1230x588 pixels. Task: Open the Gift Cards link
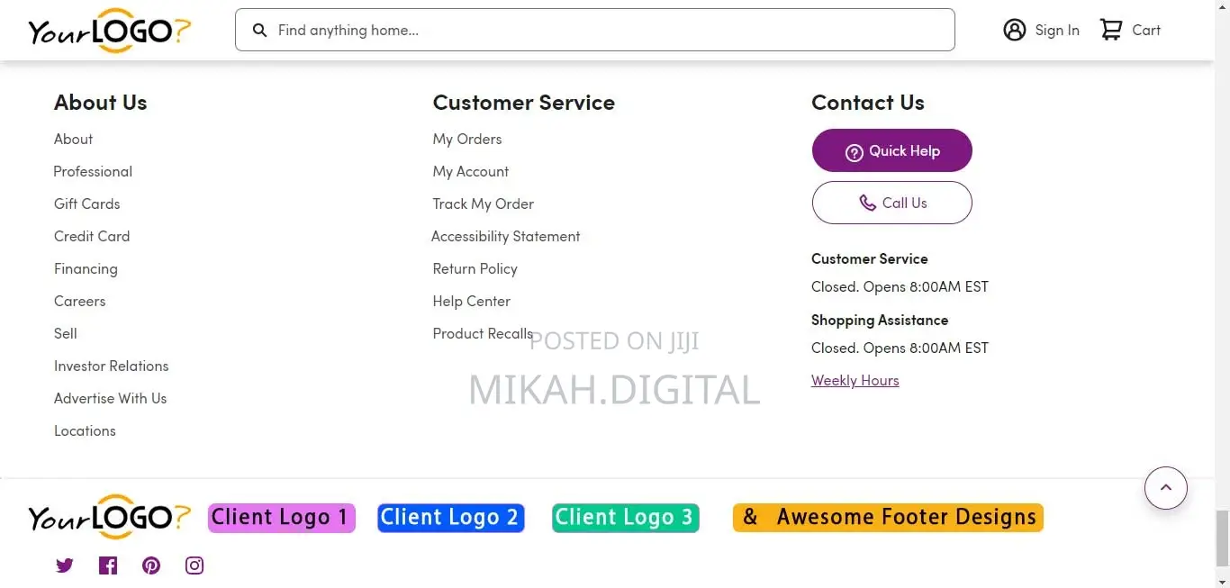86,204
